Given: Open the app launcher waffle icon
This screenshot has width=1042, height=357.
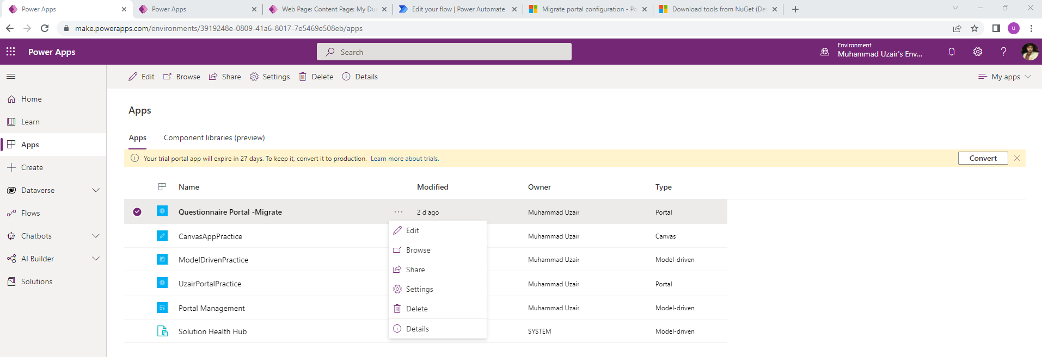Looking at the screenshot, I should (x=11, y=52).
